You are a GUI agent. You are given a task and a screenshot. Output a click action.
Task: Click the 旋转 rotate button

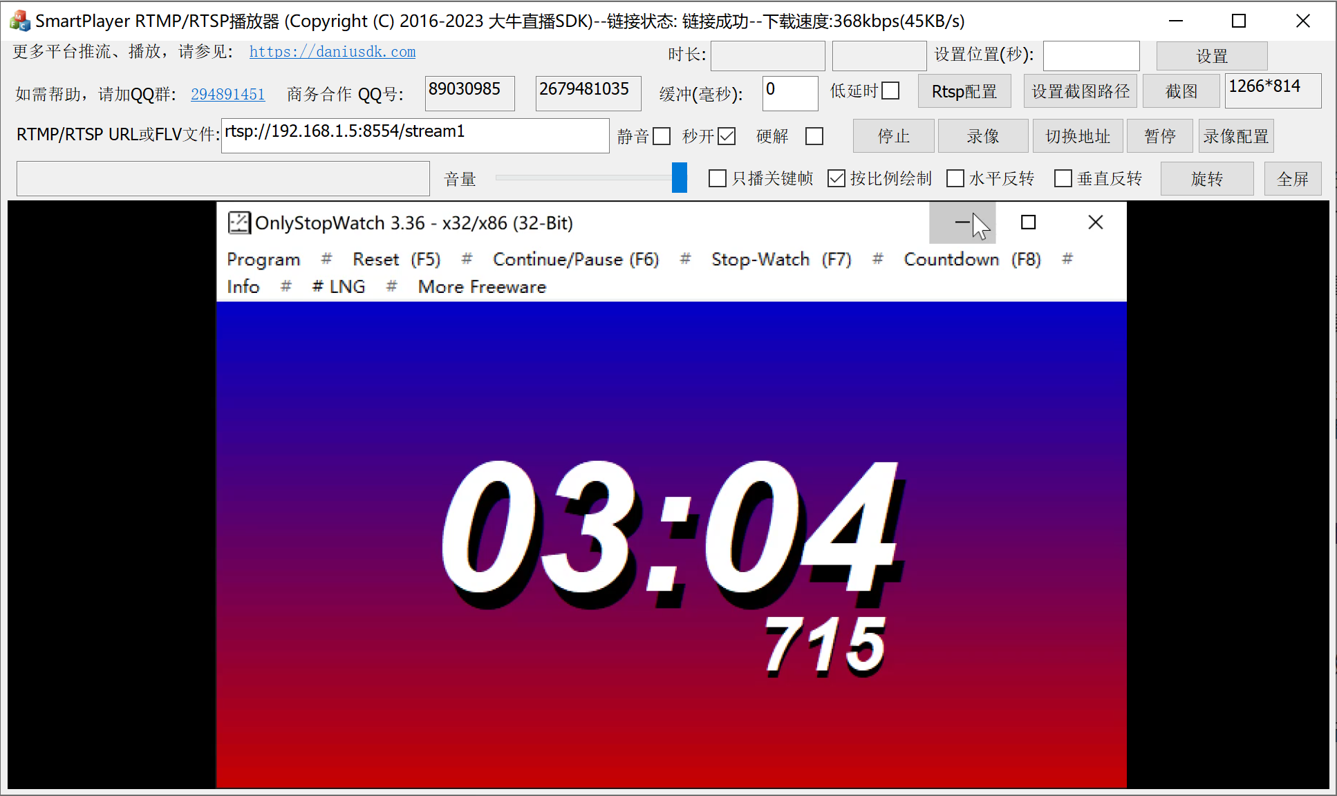pyautogui.click(x=1206, y=179)
